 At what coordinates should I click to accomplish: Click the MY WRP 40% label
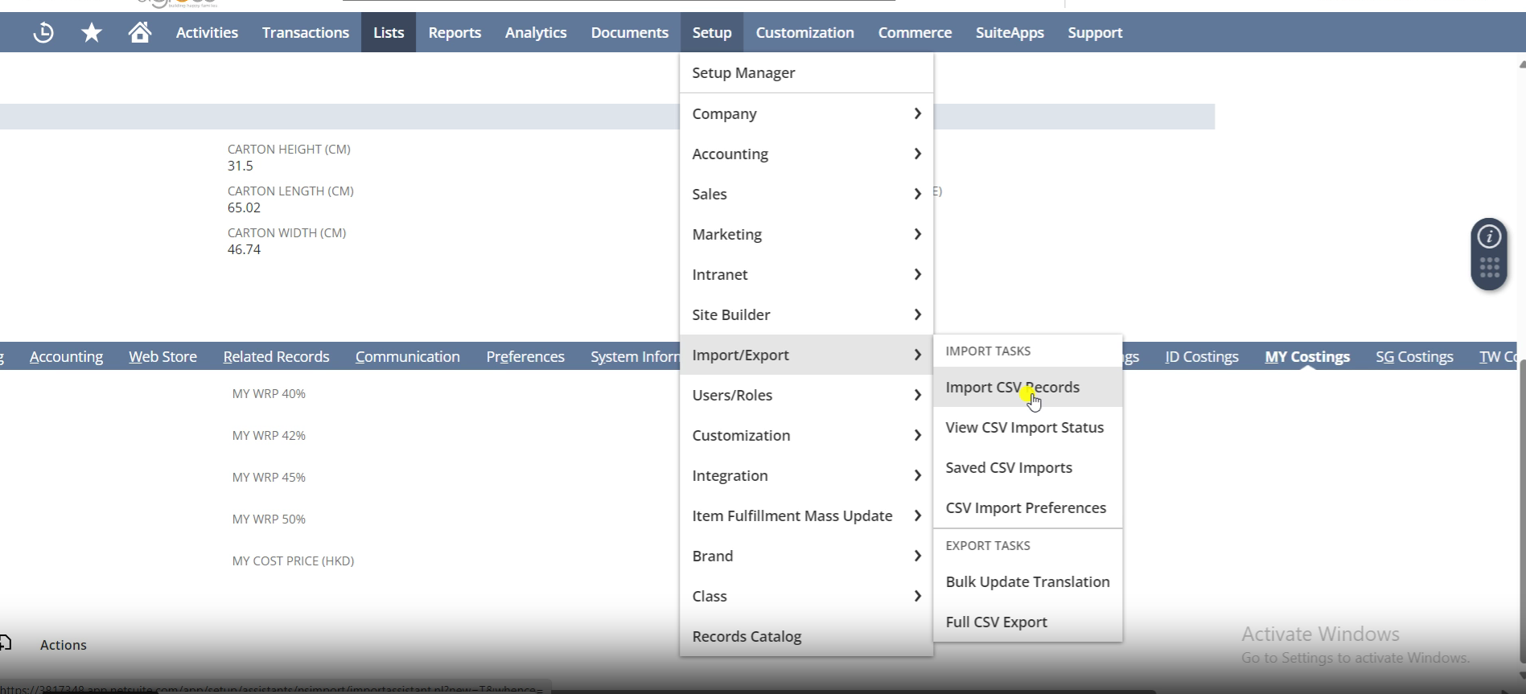[269, 393]
